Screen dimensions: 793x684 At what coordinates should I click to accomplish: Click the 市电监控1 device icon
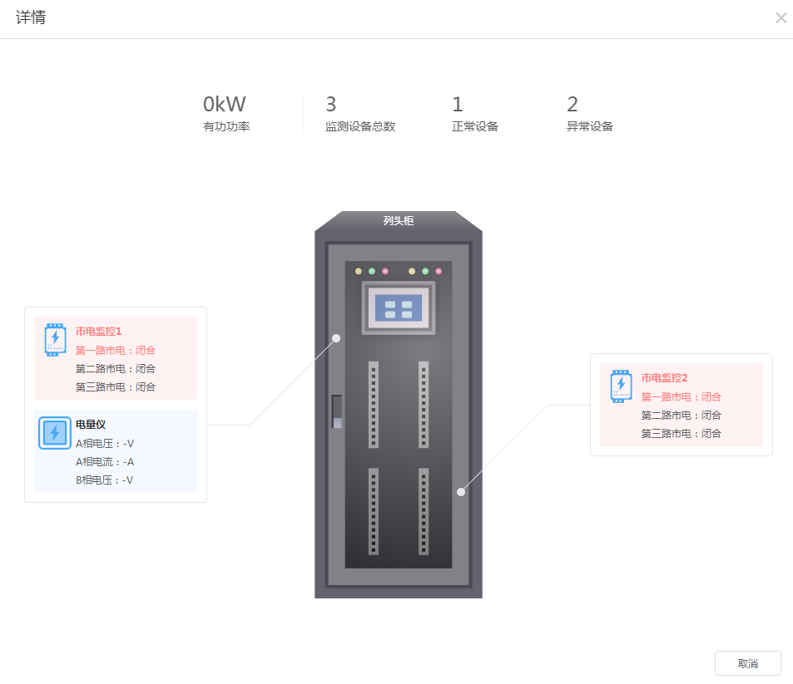click(55, 340)
